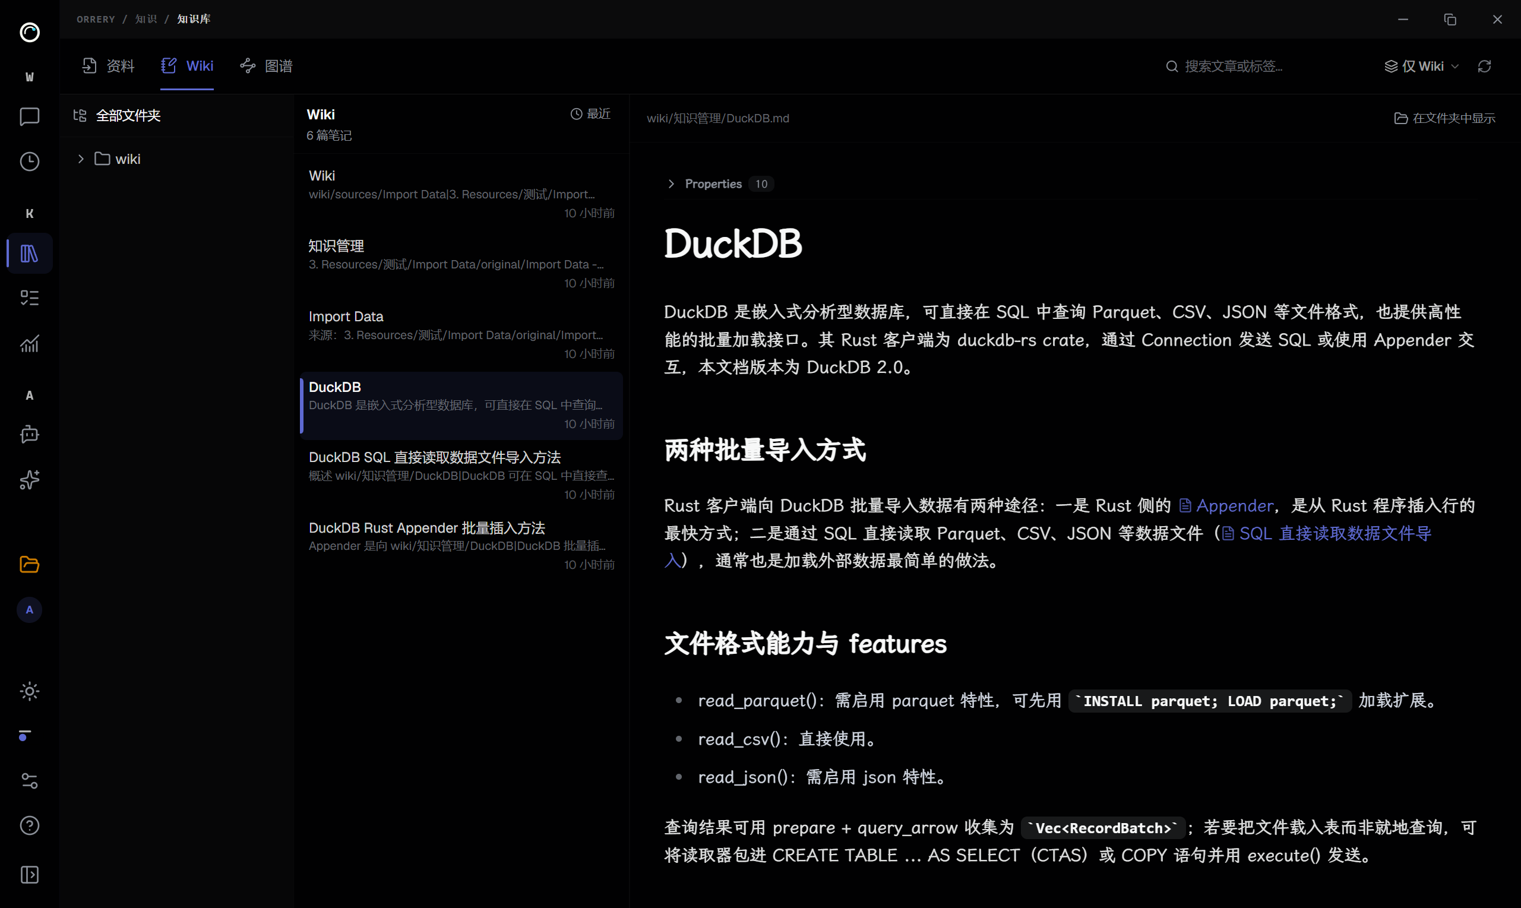Screen dimensions: 1521x908
Task: Click 在文件夹中显示 button
Action: [x=1444, y=118]
